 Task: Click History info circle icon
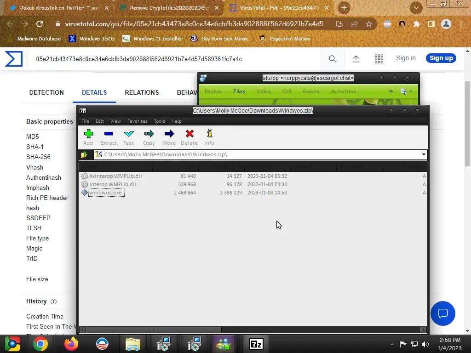[53, 302]
